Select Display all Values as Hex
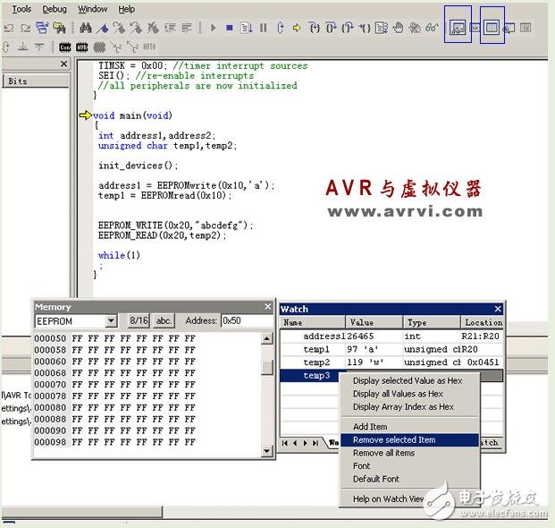 pyautogui.click(x=398, y=394)
